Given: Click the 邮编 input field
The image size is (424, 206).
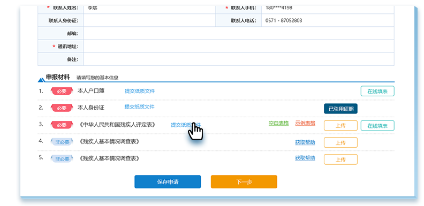Looking at the screenshot, I should pos(239,33).
